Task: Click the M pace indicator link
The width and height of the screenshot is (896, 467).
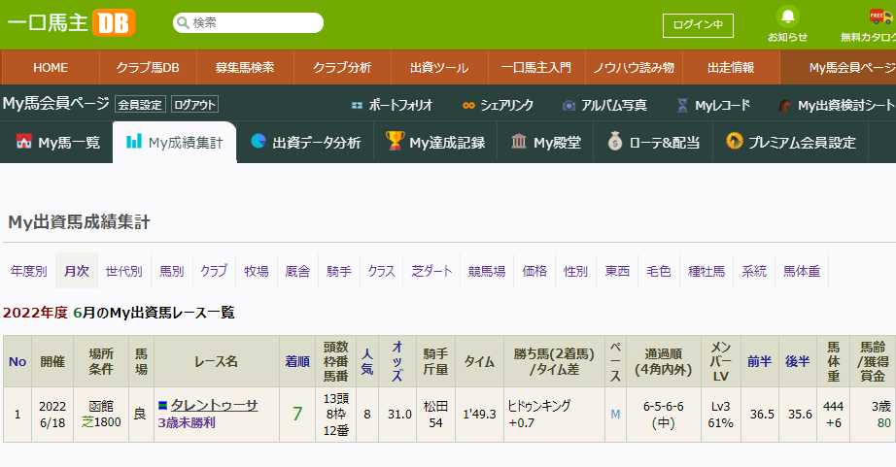Action: pos(615,415)
